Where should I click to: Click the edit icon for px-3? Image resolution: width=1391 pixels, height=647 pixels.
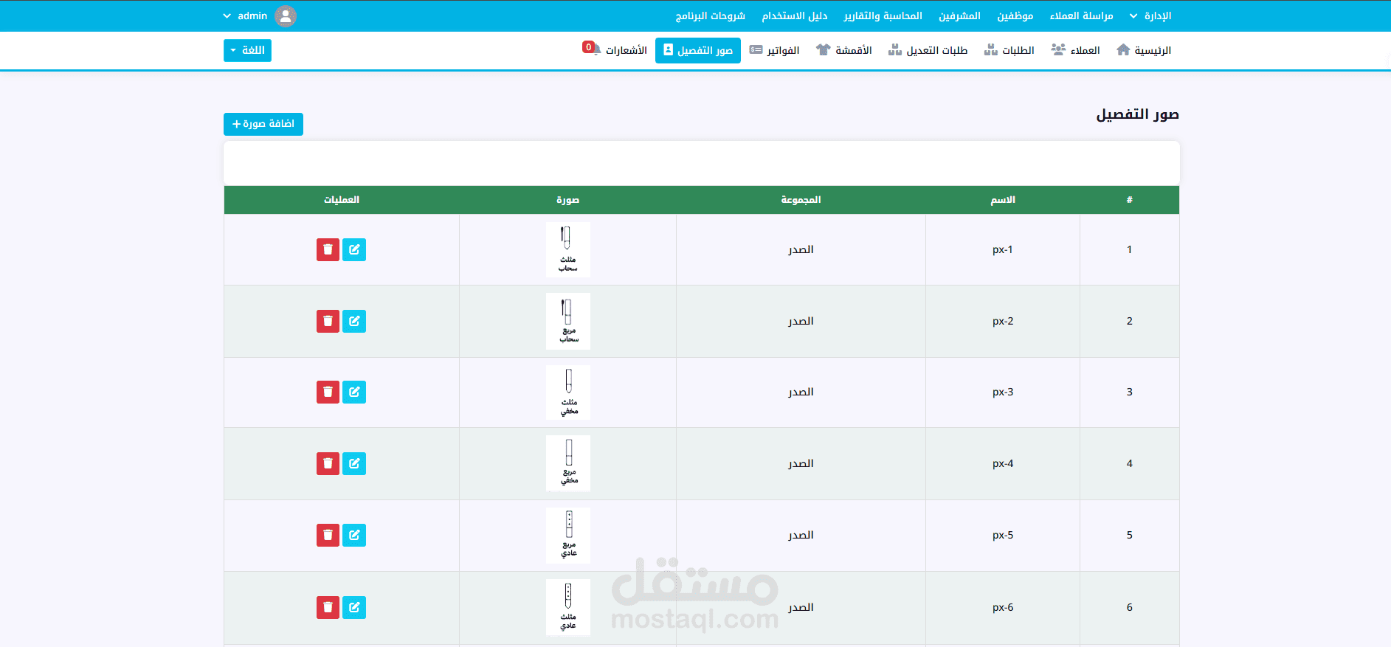point(354,392)
